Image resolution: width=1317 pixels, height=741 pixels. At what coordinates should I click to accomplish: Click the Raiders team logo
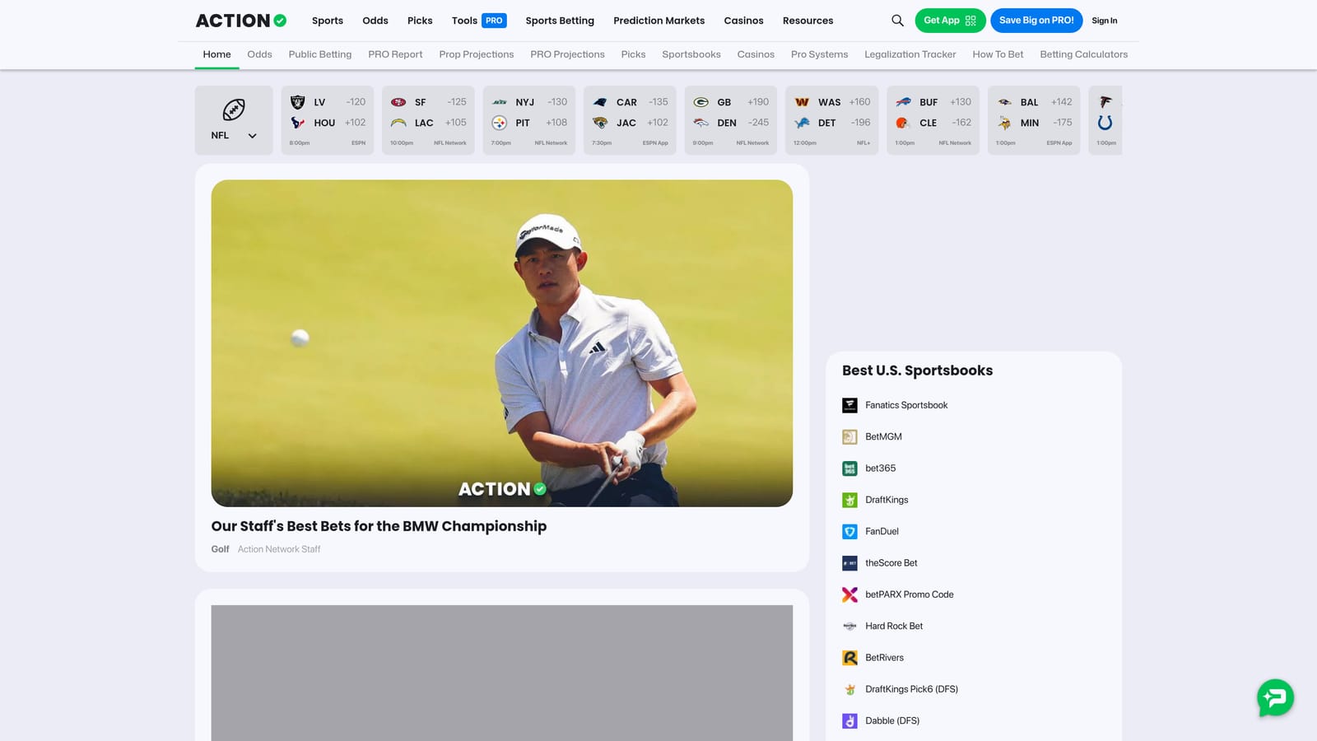(x=298, y=102)
